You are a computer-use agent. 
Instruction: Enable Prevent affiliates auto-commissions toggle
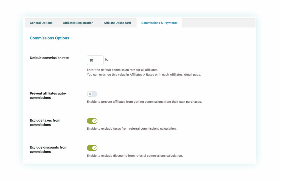92,94
